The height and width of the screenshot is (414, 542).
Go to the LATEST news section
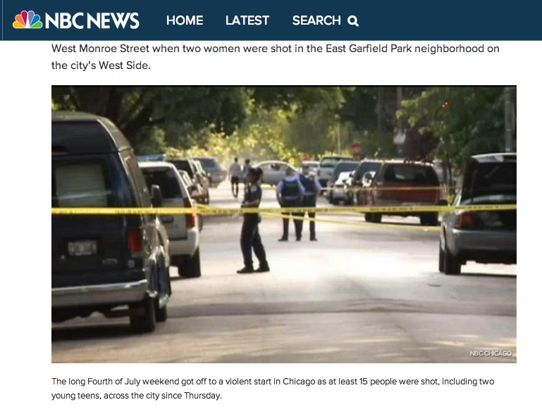(x=247, y=20)
